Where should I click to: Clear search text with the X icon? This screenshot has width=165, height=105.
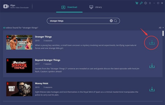coord(111,21)
